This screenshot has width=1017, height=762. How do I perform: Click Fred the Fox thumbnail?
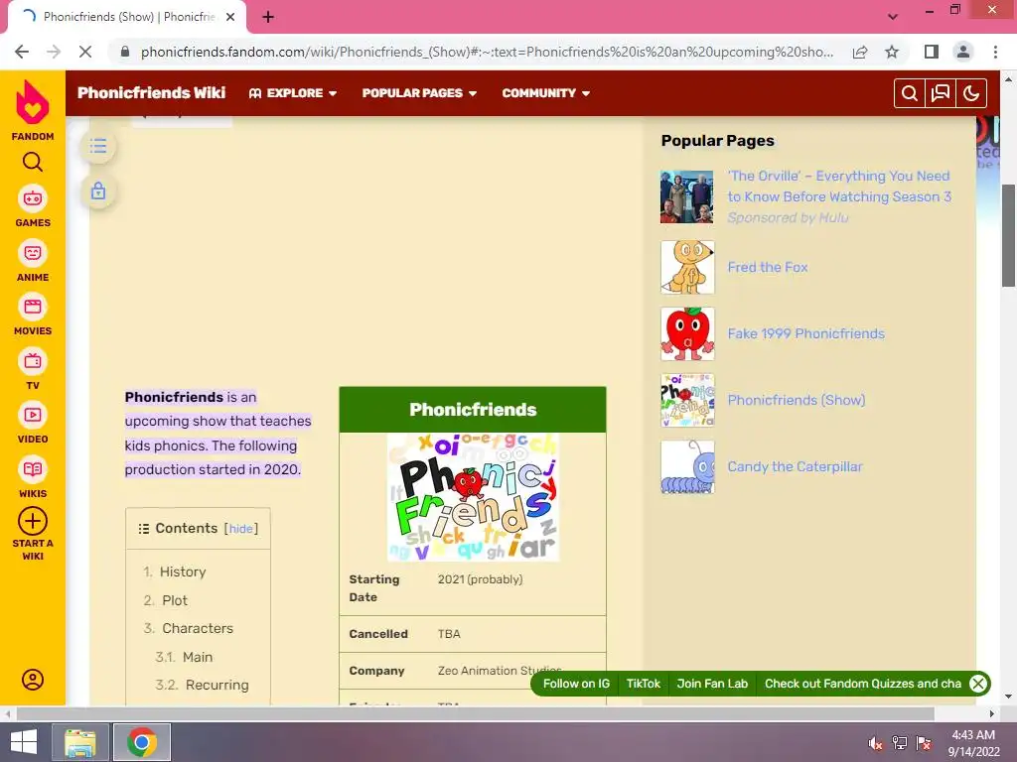tap(687, 267)
